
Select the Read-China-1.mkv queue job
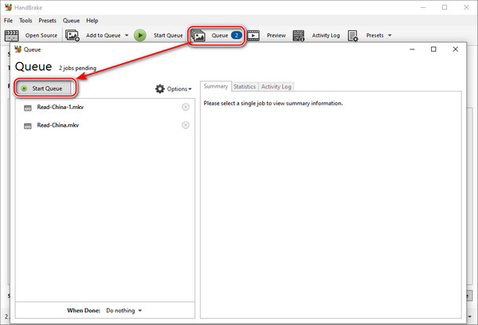(x=105, y=107)
